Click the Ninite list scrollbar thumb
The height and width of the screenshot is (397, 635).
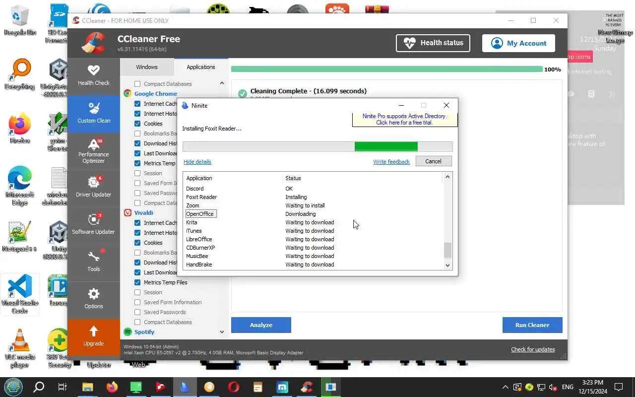coord(447,251)
